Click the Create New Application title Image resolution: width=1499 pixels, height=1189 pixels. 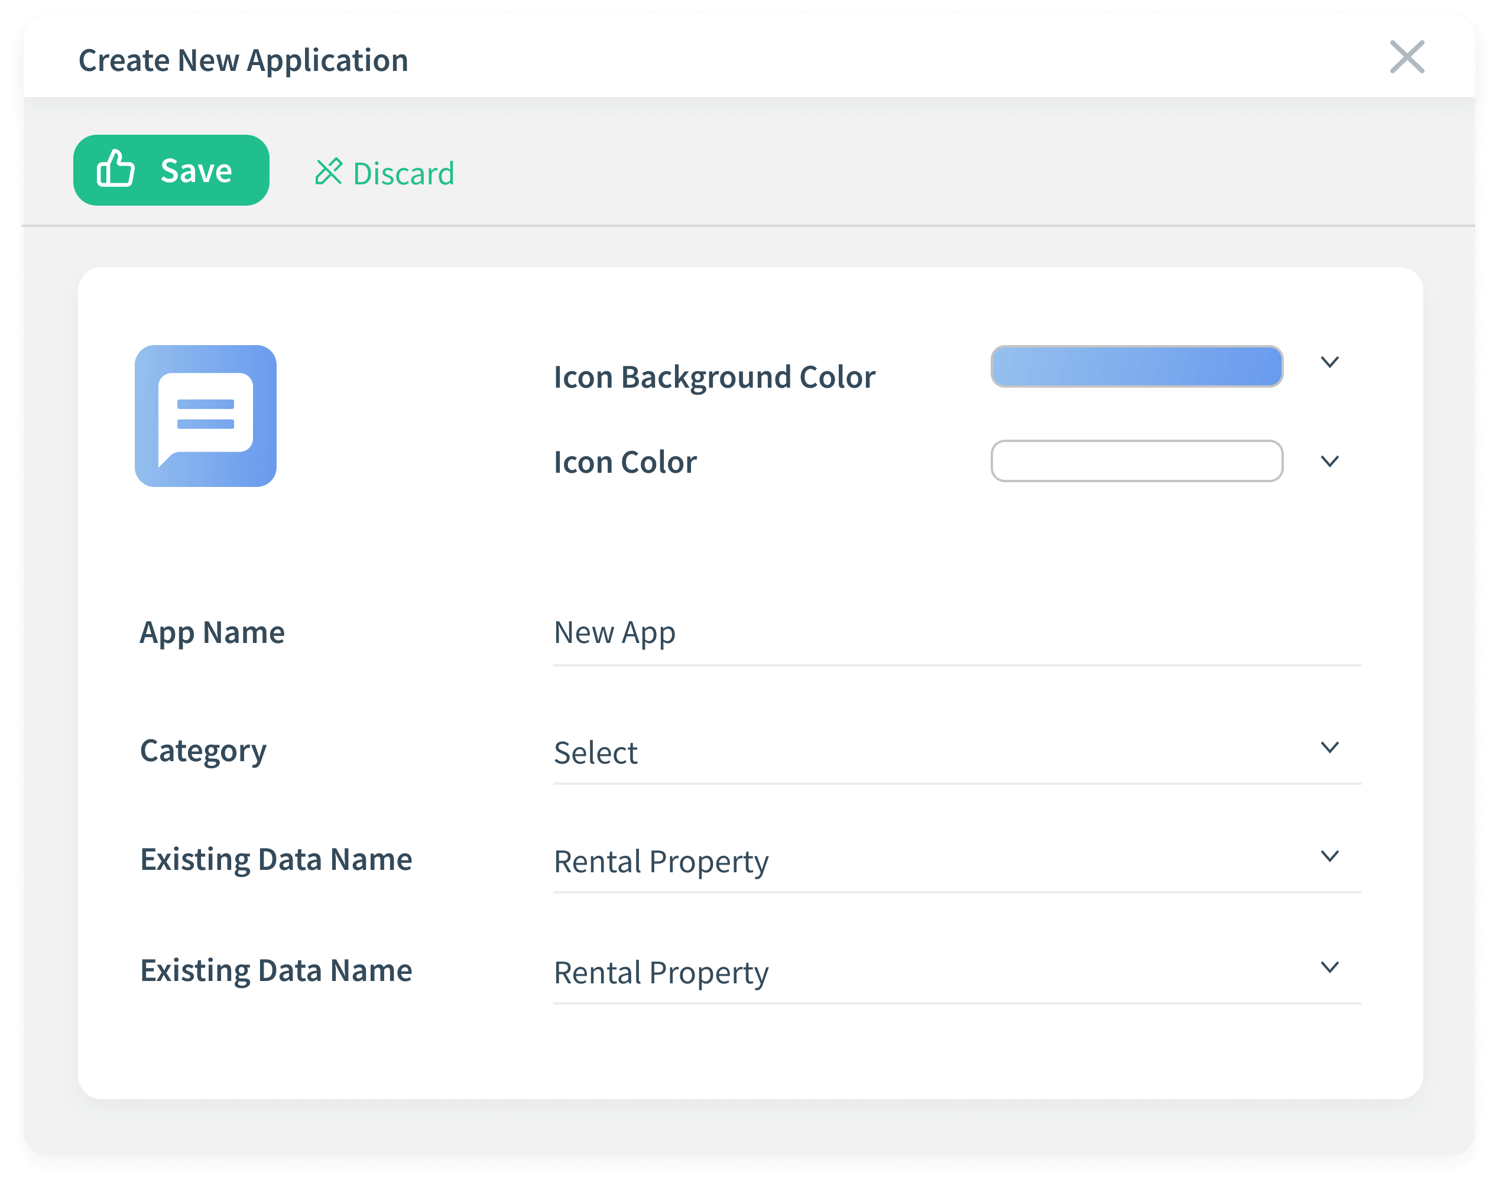[x=243, y=60]
